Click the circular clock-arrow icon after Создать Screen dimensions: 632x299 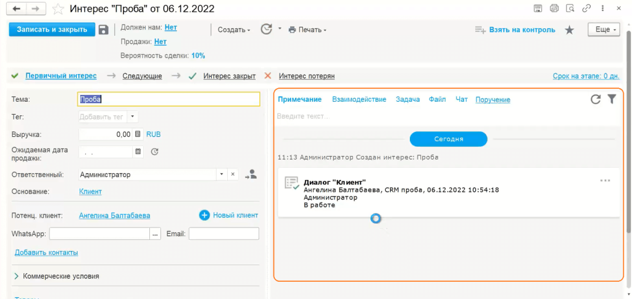point(266,30)
